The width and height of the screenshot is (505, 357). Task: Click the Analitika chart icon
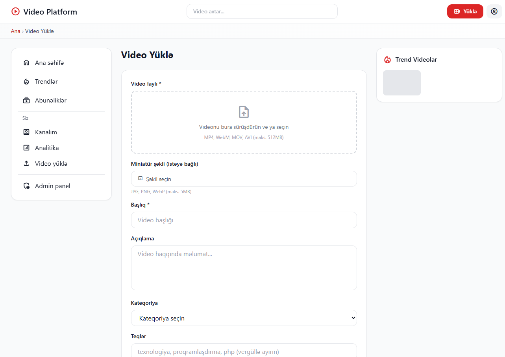[26, 148]
